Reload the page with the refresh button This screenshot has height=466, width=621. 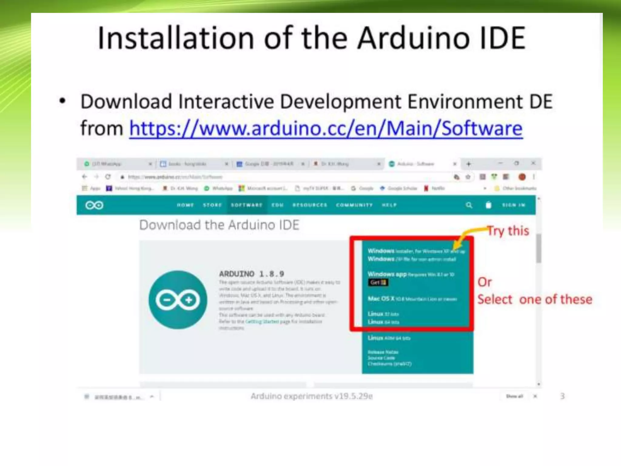pos(108,177)
